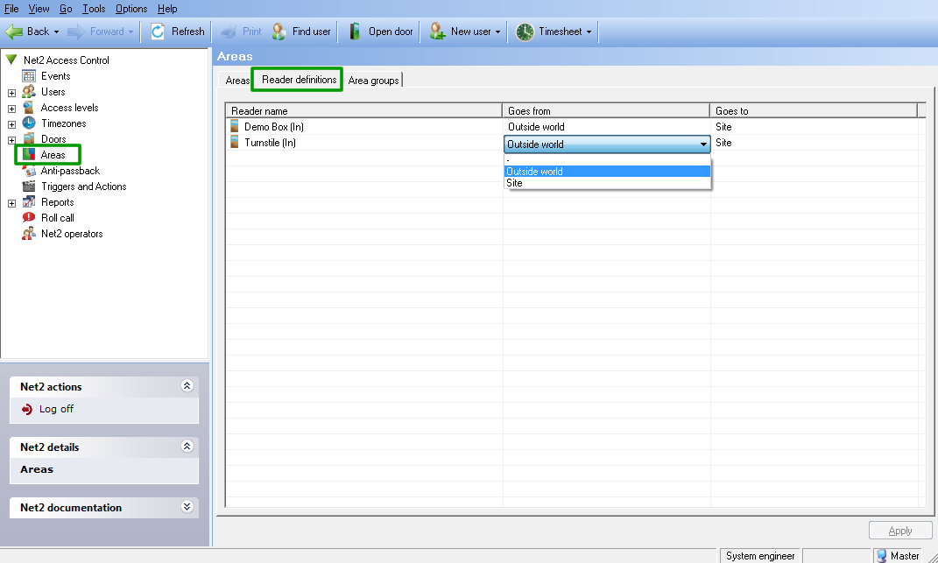
Task: Expand the Net2 documentation panel
Action: 187,507
